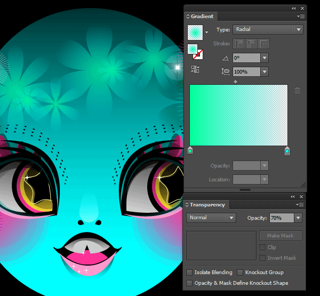Screen dimensions: 320x296
Task: Collapse the Transparency panel with double arrows
Action: pyautogui.click(x=294, y=196)
